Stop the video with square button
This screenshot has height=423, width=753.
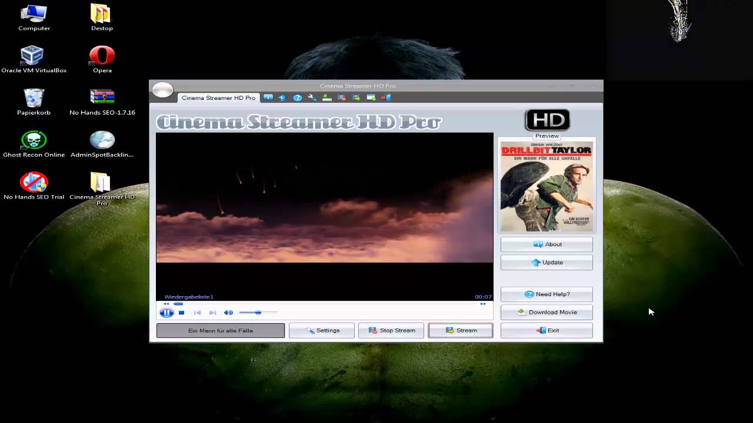point(182,313)
